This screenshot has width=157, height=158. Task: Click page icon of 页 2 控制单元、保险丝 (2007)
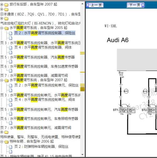(11, 85)
